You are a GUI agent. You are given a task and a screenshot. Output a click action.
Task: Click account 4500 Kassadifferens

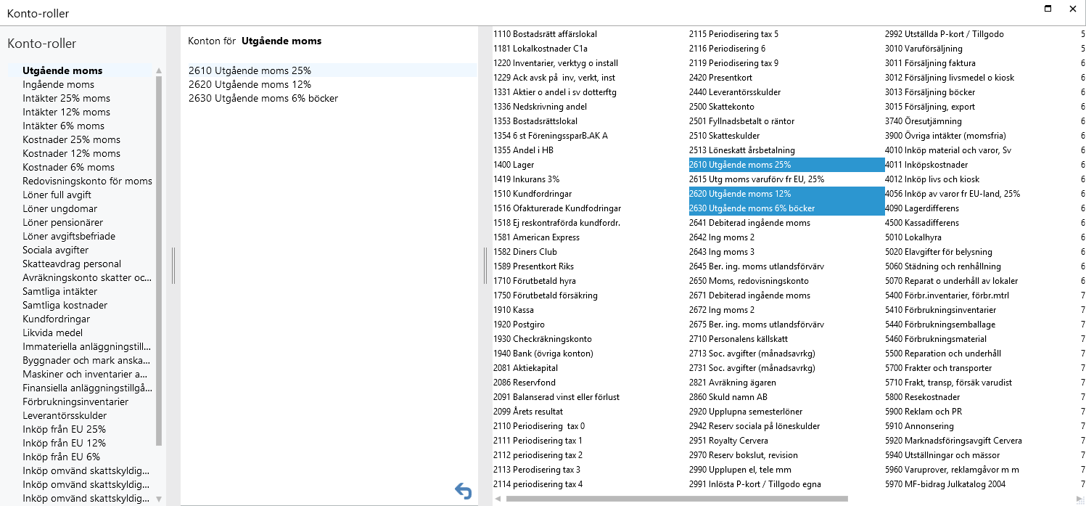[x=922, y=223]
